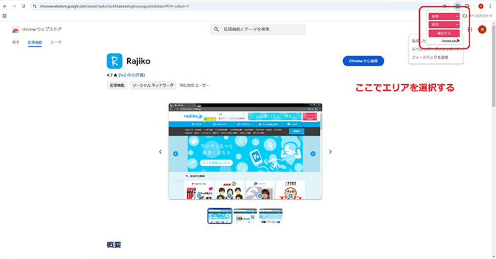Viewport: 496px width, 259px height.
Task: Click the 拡張機能 category chip
Action: pos(117,85)
